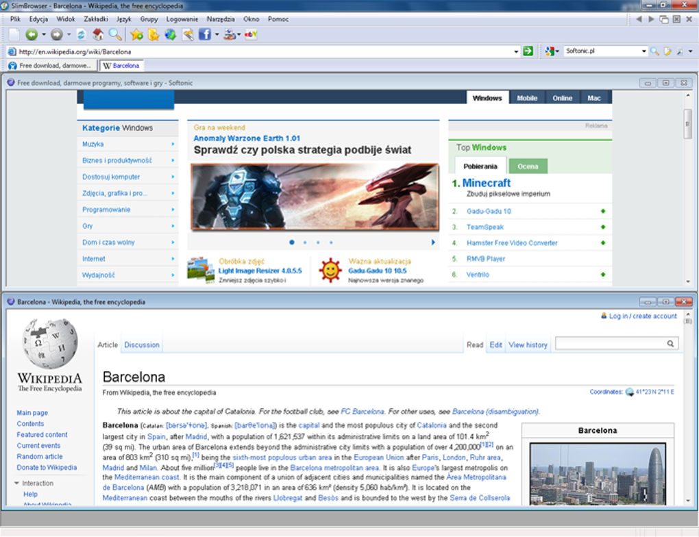Click the Barcelona skyline photo
Image resolution: width=699 pixels, height=537 pixels.
click(598, 473)
